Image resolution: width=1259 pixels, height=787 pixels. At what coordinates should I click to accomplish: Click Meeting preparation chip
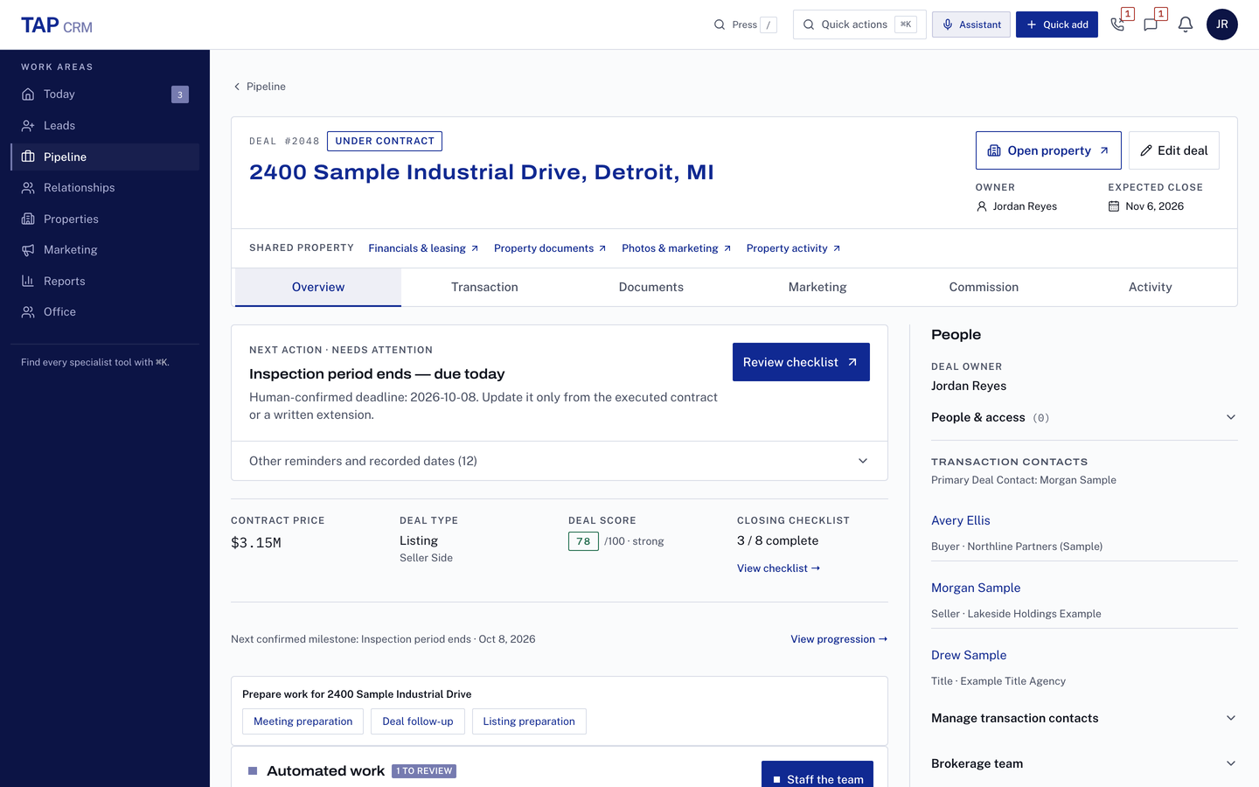pyautogui.click(x=303, y=721)
